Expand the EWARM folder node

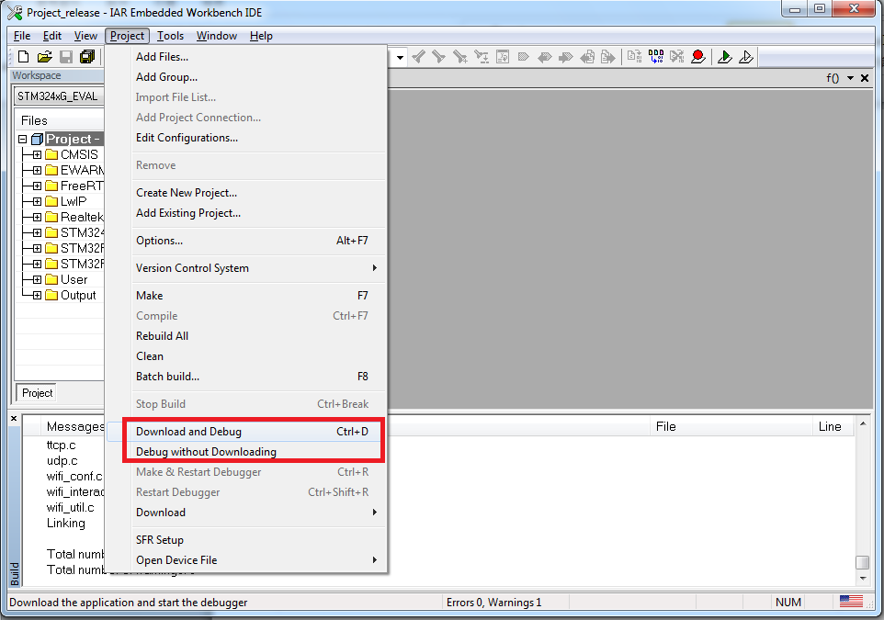(37, 170)
